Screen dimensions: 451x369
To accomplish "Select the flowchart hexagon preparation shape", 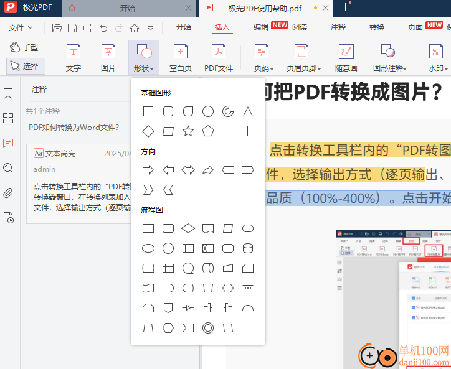I will point(228,288).
